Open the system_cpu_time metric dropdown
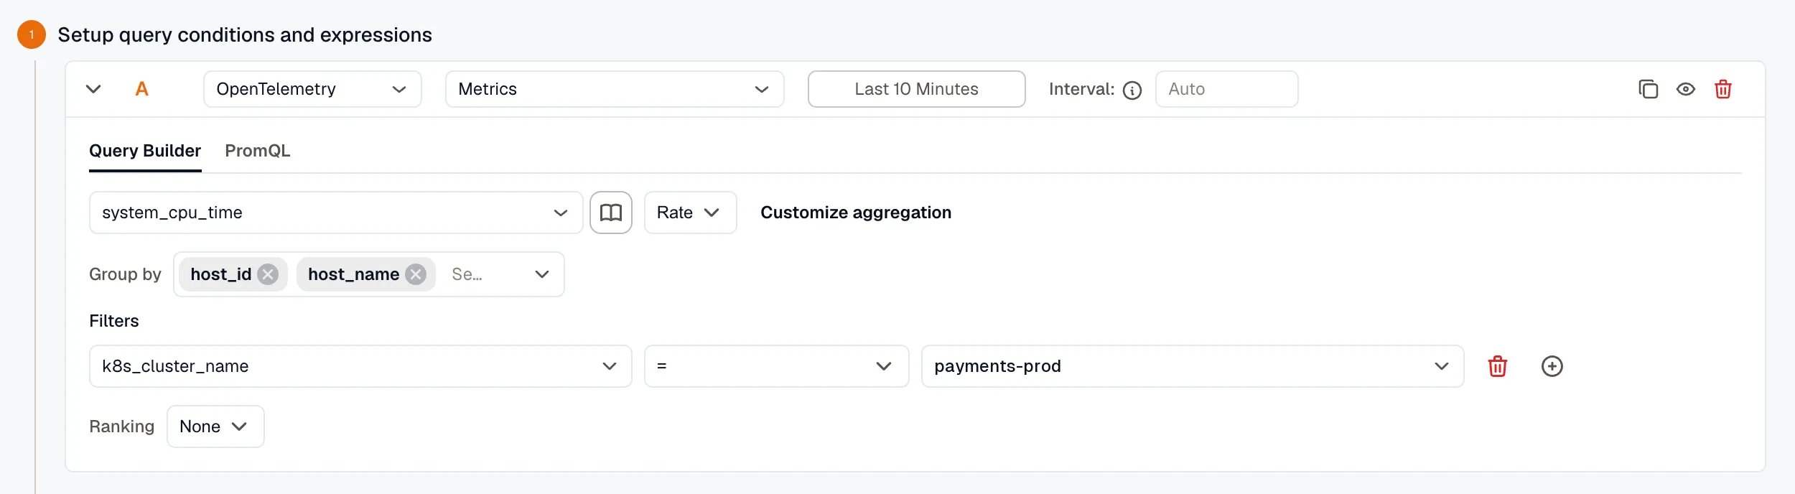The height and width of the screenshot is (494, 1795). (336, 213)
